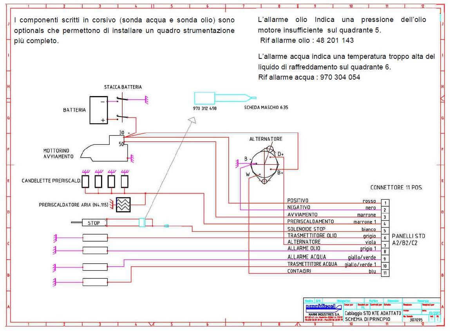Click the cyan connector on STOP wire
450x331 pixels.
142,223
